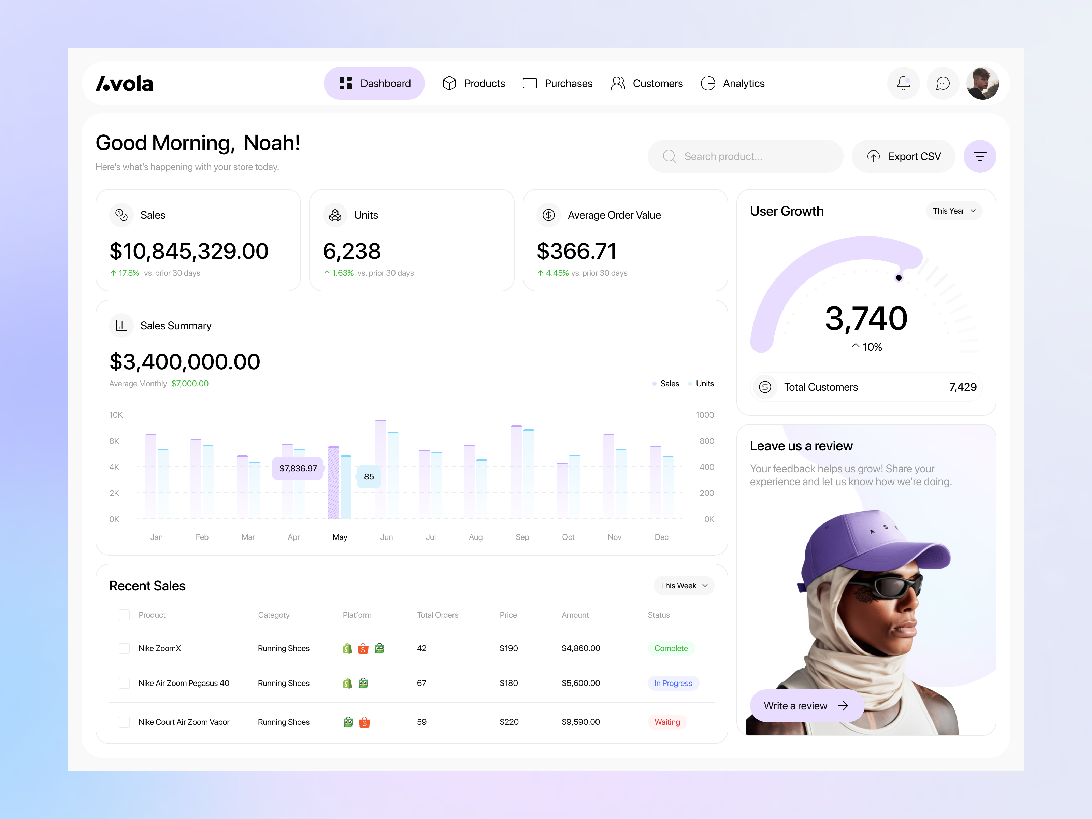1092x819 pixels.
Task: Open the filter options icon beside Export CSV
Action: pos(980,156)
